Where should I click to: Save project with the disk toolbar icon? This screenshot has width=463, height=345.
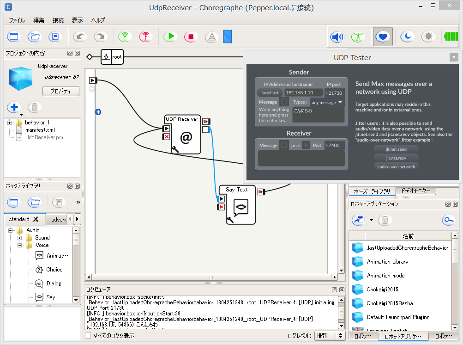pyautogui.click(x=55, y=37)
